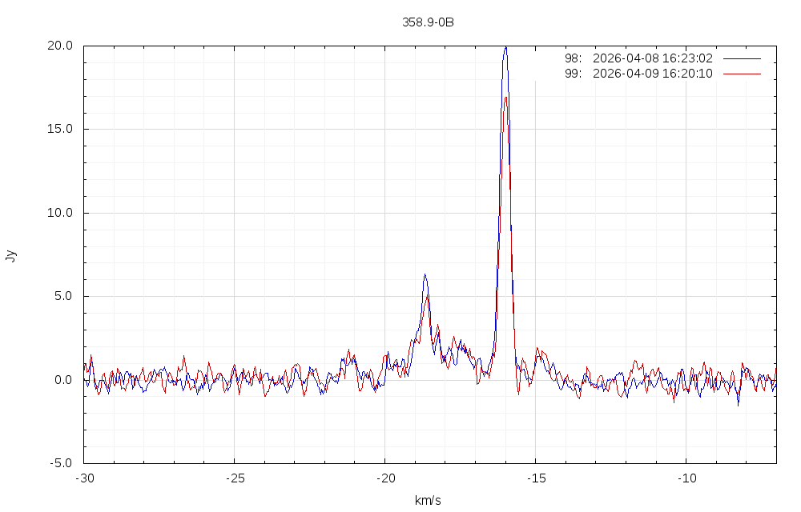Image resolution: width=801 pixels, height=512 pixels.
Task: Click the Jy y-axis label
Action: [x=10, y=255]
